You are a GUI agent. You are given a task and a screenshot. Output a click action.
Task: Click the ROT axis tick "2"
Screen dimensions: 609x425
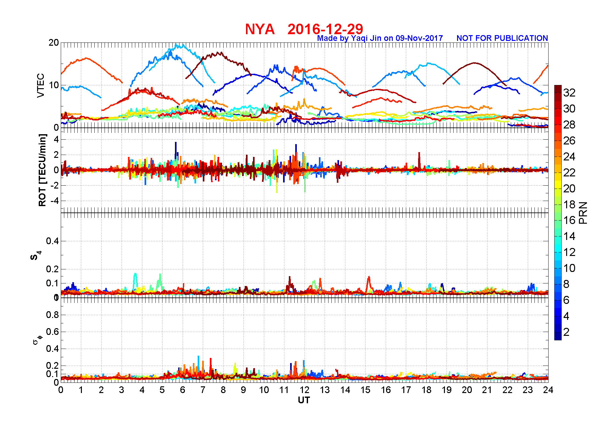pos(56,155)
